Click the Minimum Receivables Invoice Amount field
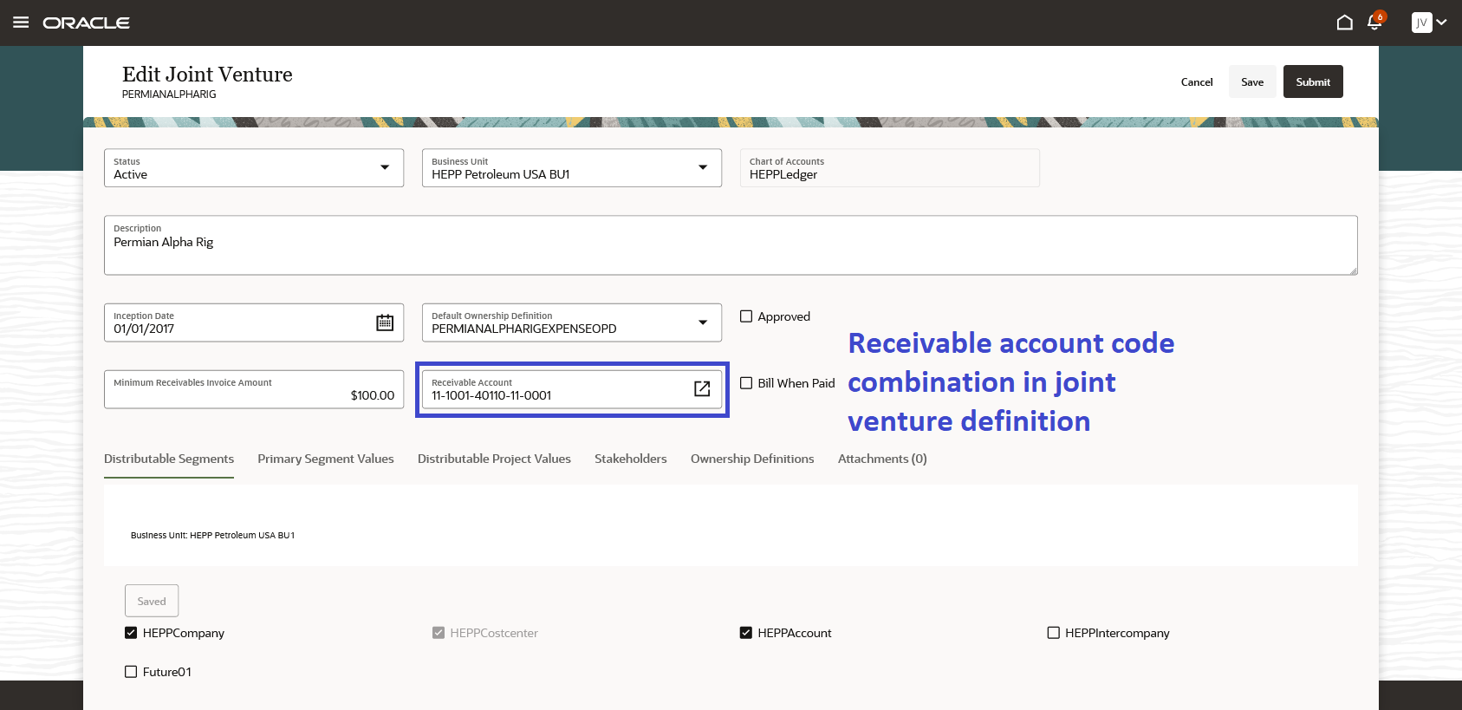Image resolution: width=1462 pixels, height=710 pixels. pyautogui.click(x=254, y=390)
